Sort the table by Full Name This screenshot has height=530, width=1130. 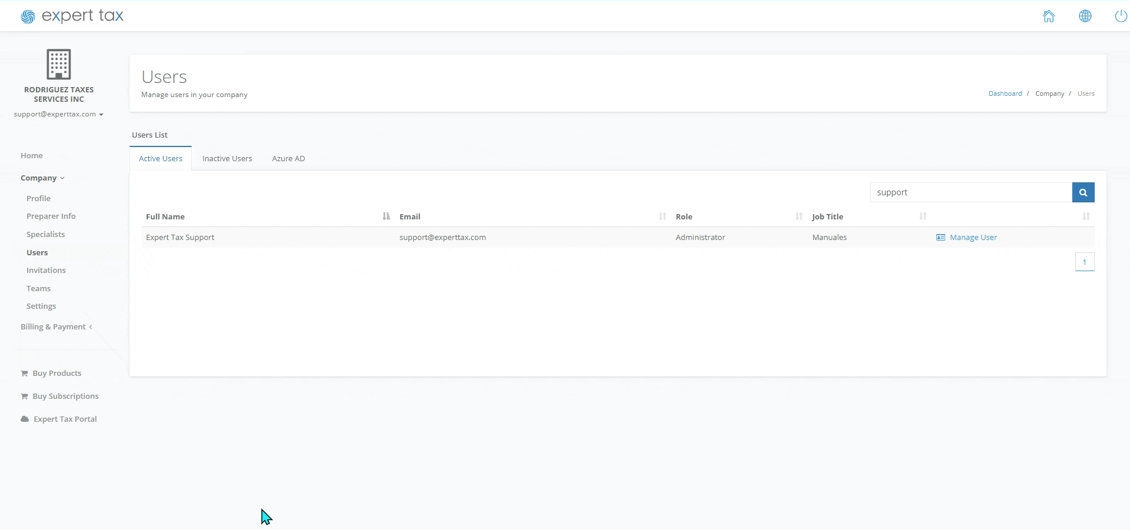pyautogui.click(x=386, y=216)
